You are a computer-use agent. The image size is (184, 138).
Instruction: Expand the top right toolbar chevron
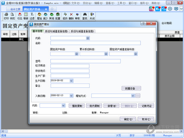pyautogui.click(x=181, y=9)
